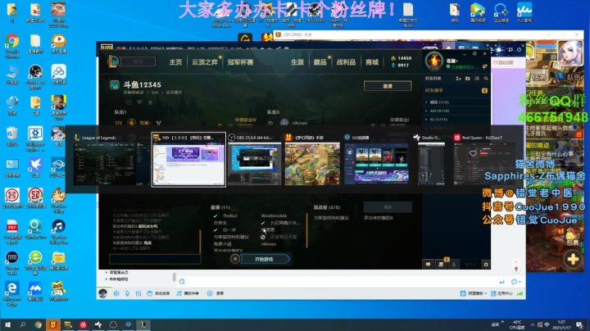Click the taskbar search icon

(x=23, y=324)
